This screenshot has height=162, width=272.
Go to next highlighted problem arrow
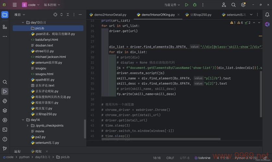(259, 23)
